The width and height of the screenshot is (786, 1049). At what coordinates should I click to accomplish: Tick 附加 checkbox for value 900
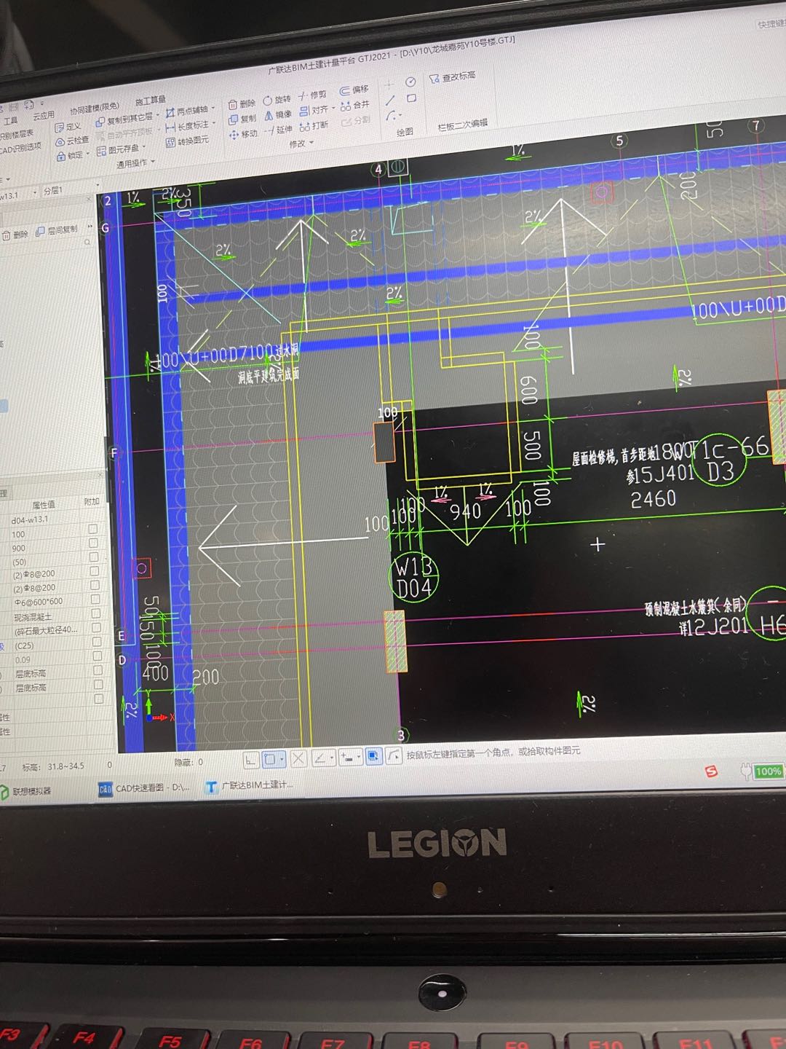click(93, 543)
